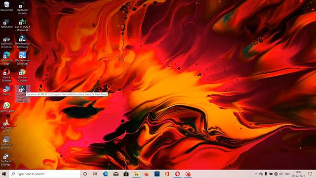Image resolution: width=316 pixels, height=178 pixels.
Task: Open File Explorer from the taskbar
Action: coord(136,174)
